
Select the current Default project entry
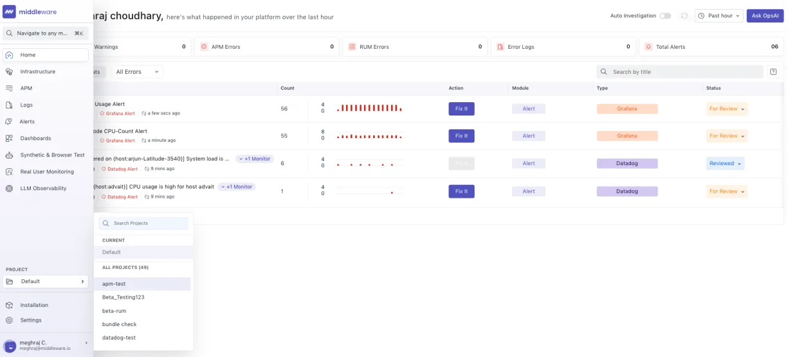coord(143,252)
